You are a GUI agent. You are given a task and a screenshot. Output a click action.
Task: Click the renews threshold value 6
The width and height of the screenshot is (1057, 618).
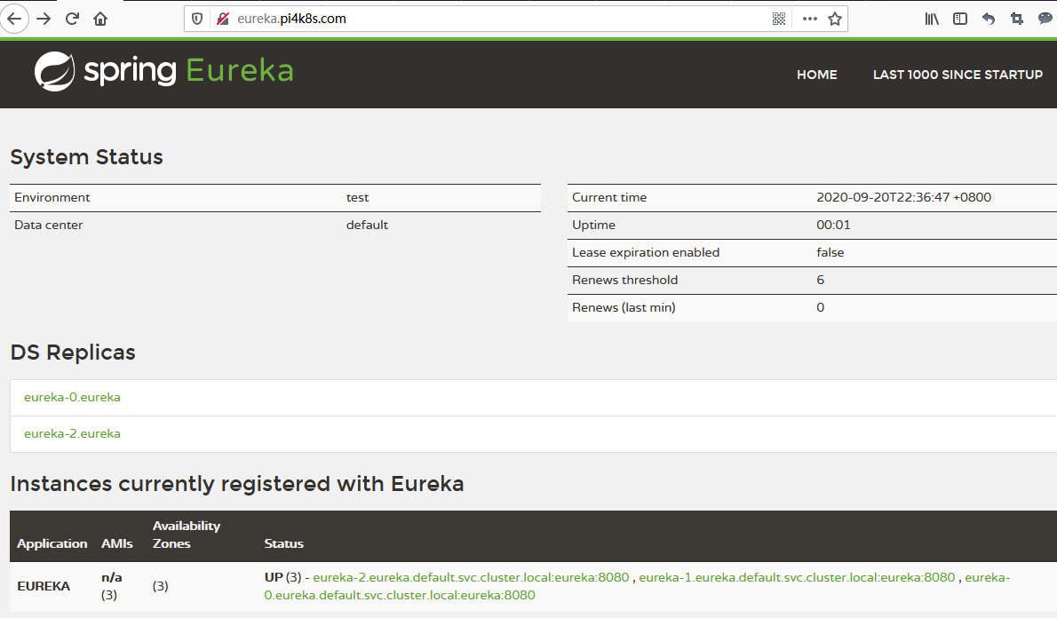coord(821,281)
